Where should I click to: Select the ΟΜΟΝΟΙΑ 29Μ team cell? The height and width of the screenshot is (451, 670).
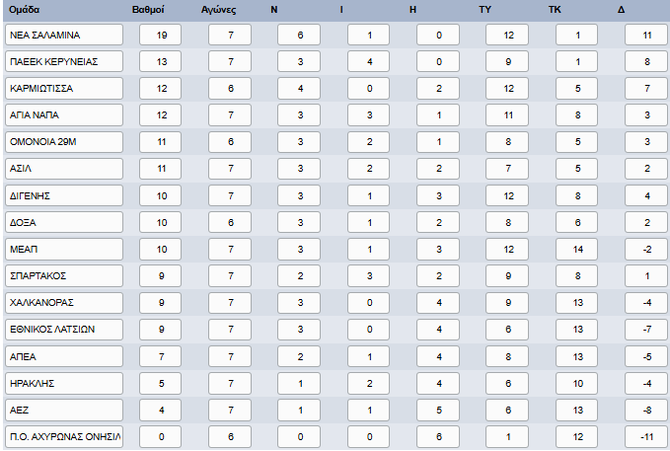click(x=64, y=141)
